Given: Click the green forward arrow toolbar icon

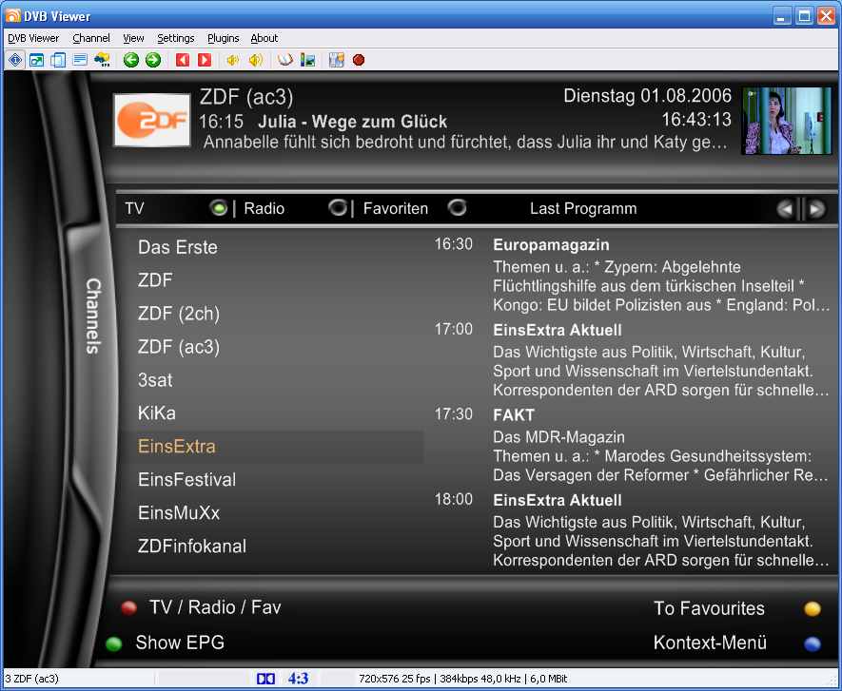Looking at the screenshot, I should (152, 60).
